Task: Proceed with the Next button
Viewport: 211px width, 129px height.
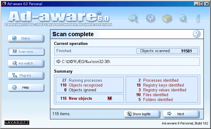Action: pyautogui.click(x=181, y=114)
